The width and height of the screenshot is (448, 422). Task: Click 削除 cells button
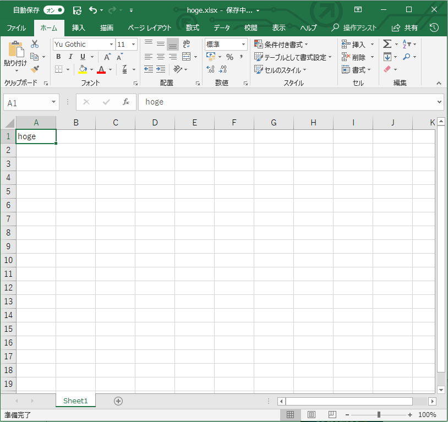(354, 57)
